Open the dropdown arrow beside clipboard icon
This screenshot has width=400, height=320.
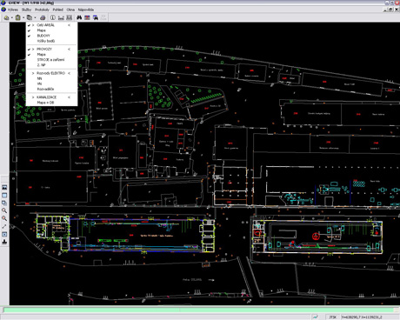tap(23, 18)
